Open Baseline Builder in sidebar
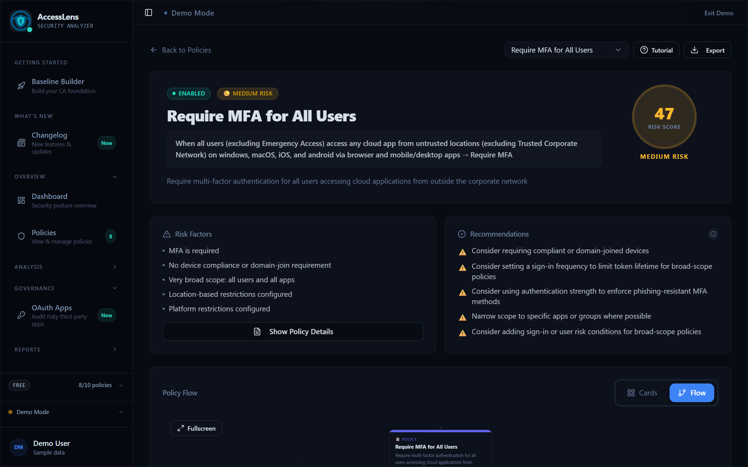748x467 pixels. (66, 86)
